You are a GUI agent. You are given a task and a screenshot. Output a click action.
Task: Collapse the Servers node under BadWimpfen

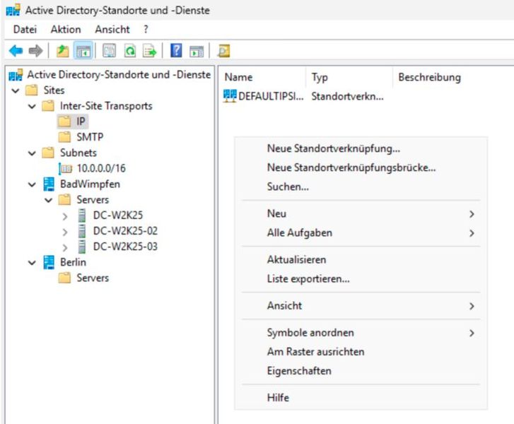[48, 200]
